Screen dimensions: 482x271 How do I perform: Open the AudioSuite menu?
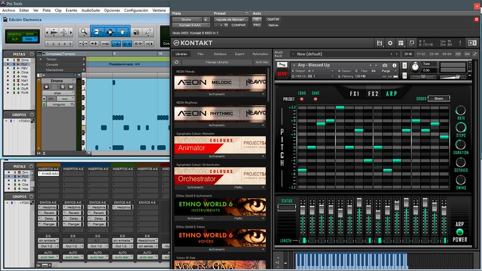click(x=91, y=10)
